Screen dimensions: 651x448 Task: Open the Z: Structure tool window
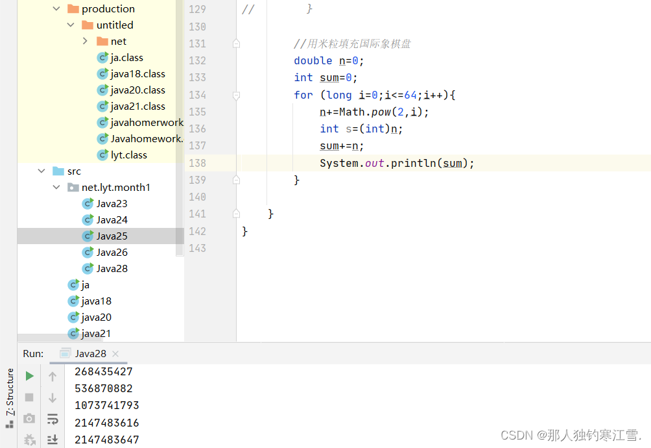coord(10,398)
